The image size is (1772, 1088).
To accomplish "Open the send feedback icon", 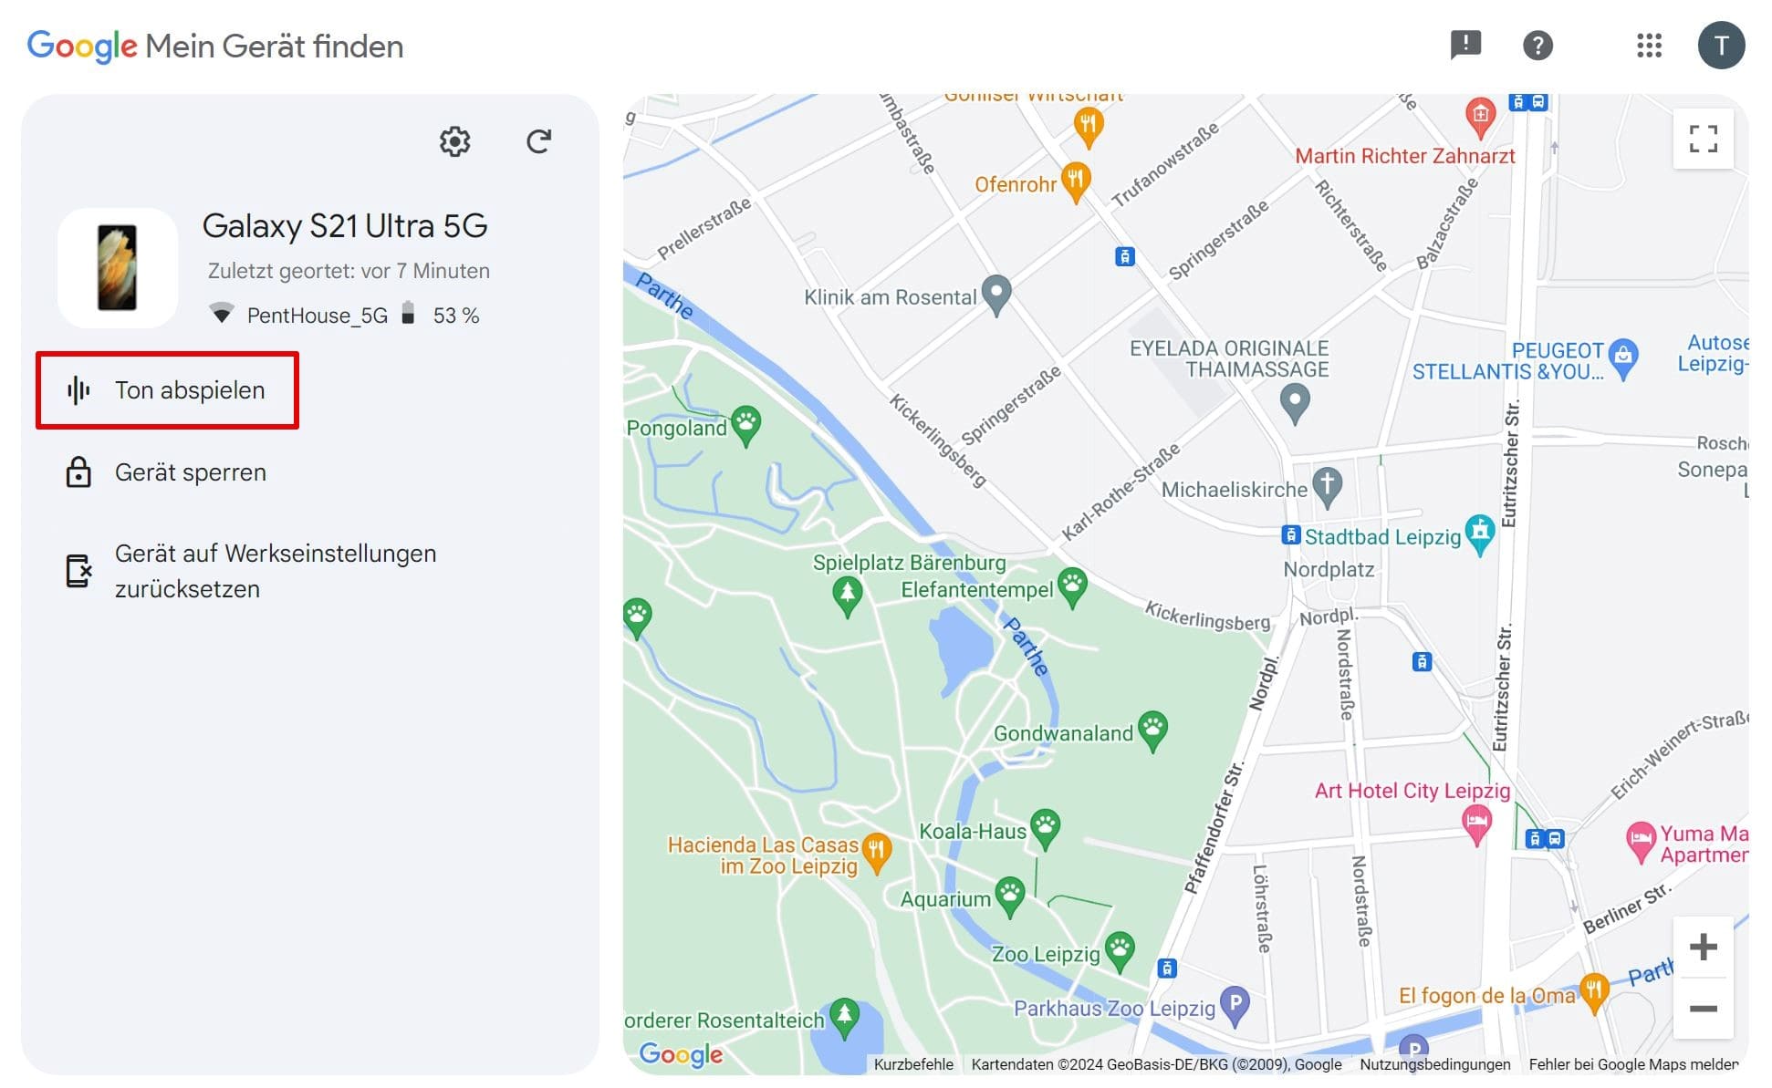I will pyautogui.click(x=1465, y=45).
